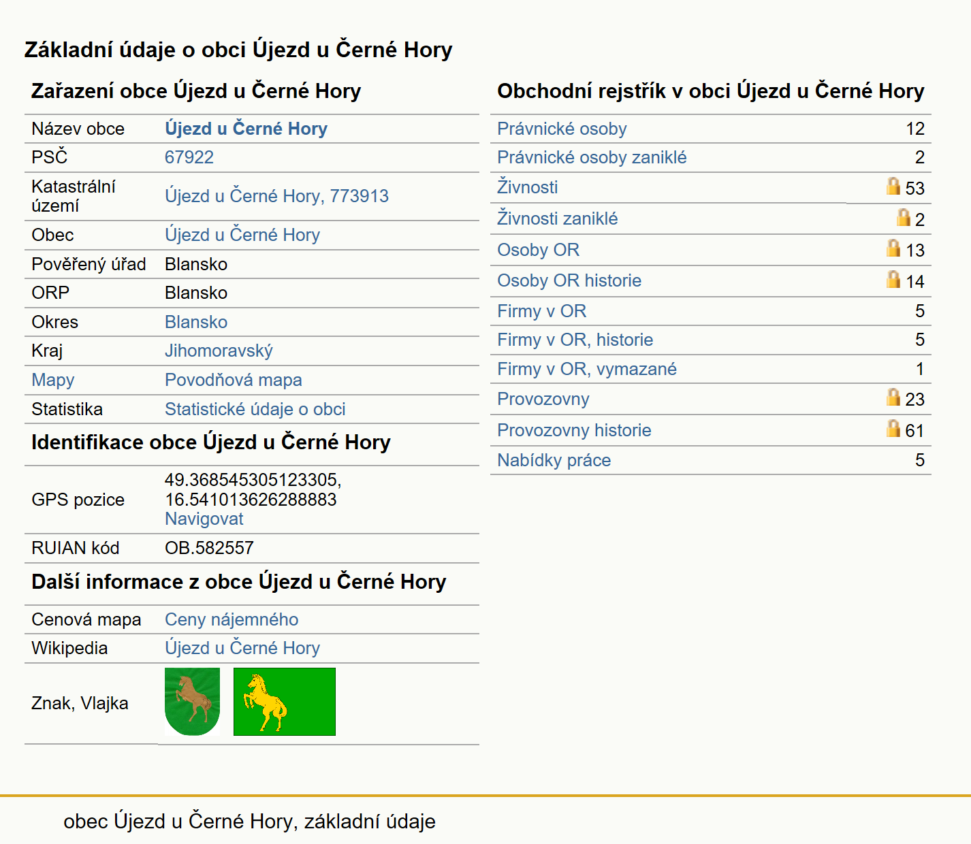Click Blansko value in Pověřený úřad row
Image resolution: width=971 pixels, height=844 pixels.
[196, 264]
